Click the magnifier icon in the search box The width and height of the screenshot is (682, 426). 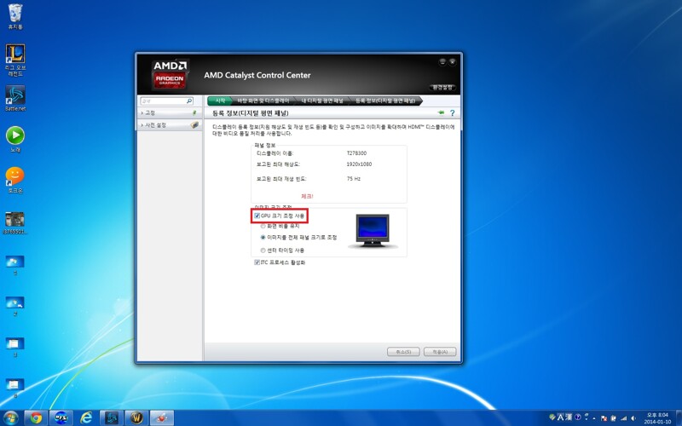(189, 101)
